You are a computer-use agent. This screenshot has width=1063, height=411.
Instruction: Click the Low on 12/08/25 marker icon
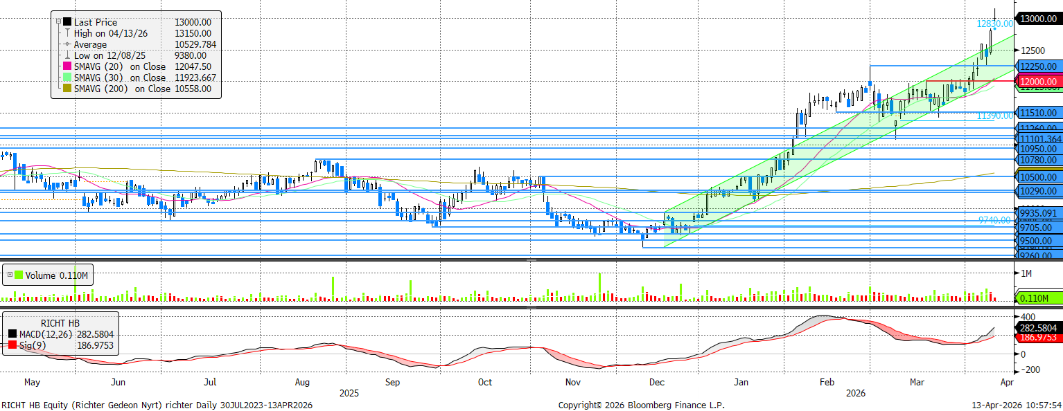[67, 55]
